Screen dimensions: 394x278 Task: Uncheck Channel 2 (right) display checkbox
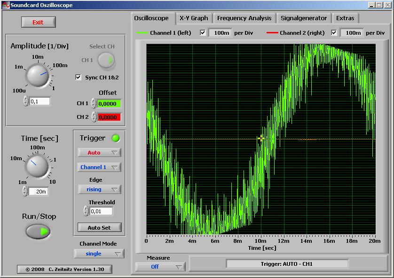tap(334, 33)
